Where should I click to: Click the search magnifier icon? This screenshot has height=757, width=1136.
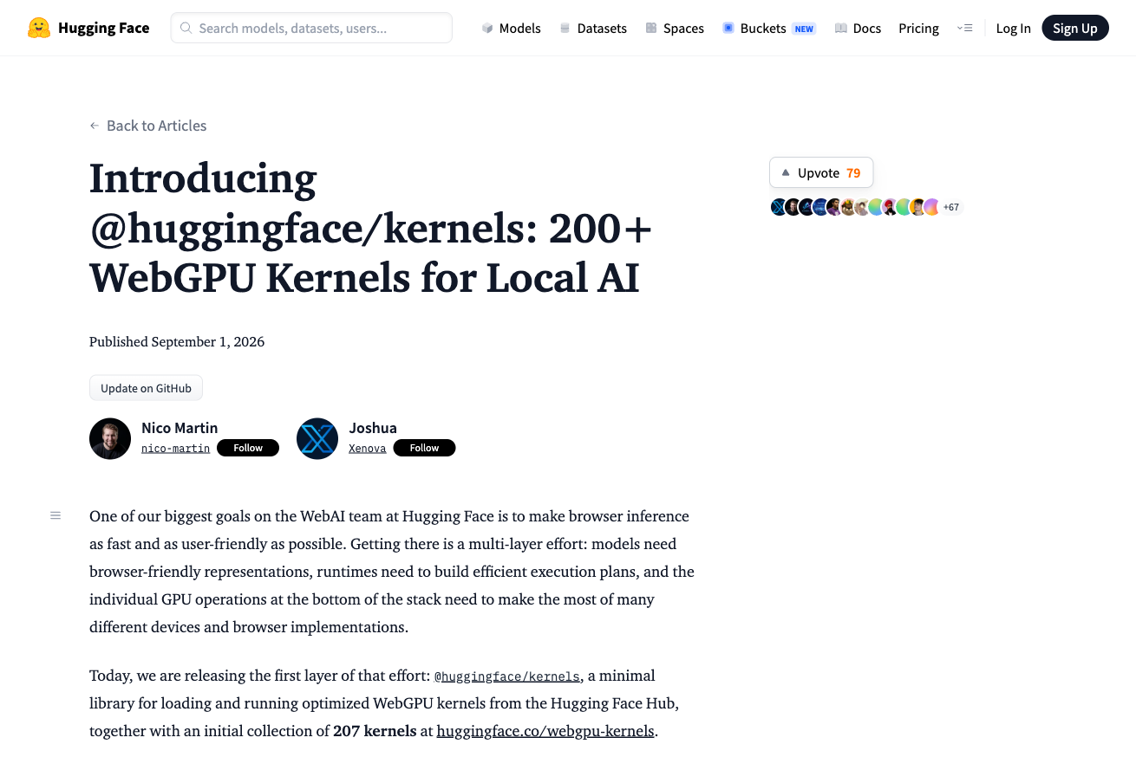(x=186, y=28)
